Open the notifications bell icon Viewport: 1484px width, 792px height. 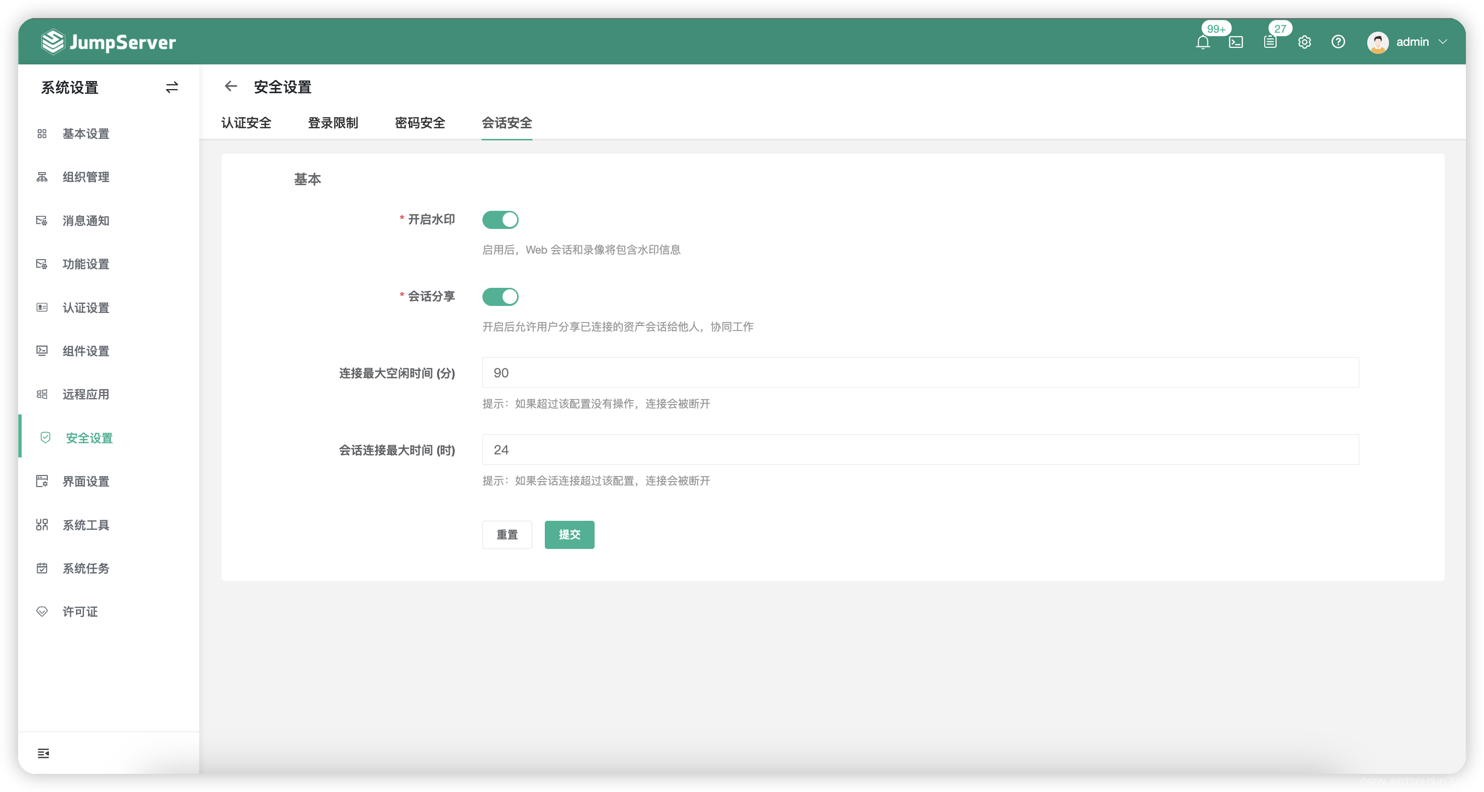click(1202, 42)
